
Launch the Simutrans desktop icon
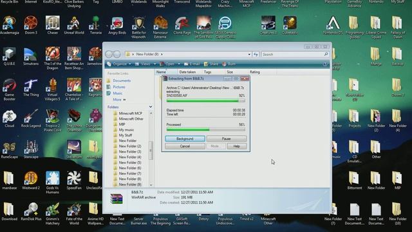pyautogui.click(x=31, y=56)
